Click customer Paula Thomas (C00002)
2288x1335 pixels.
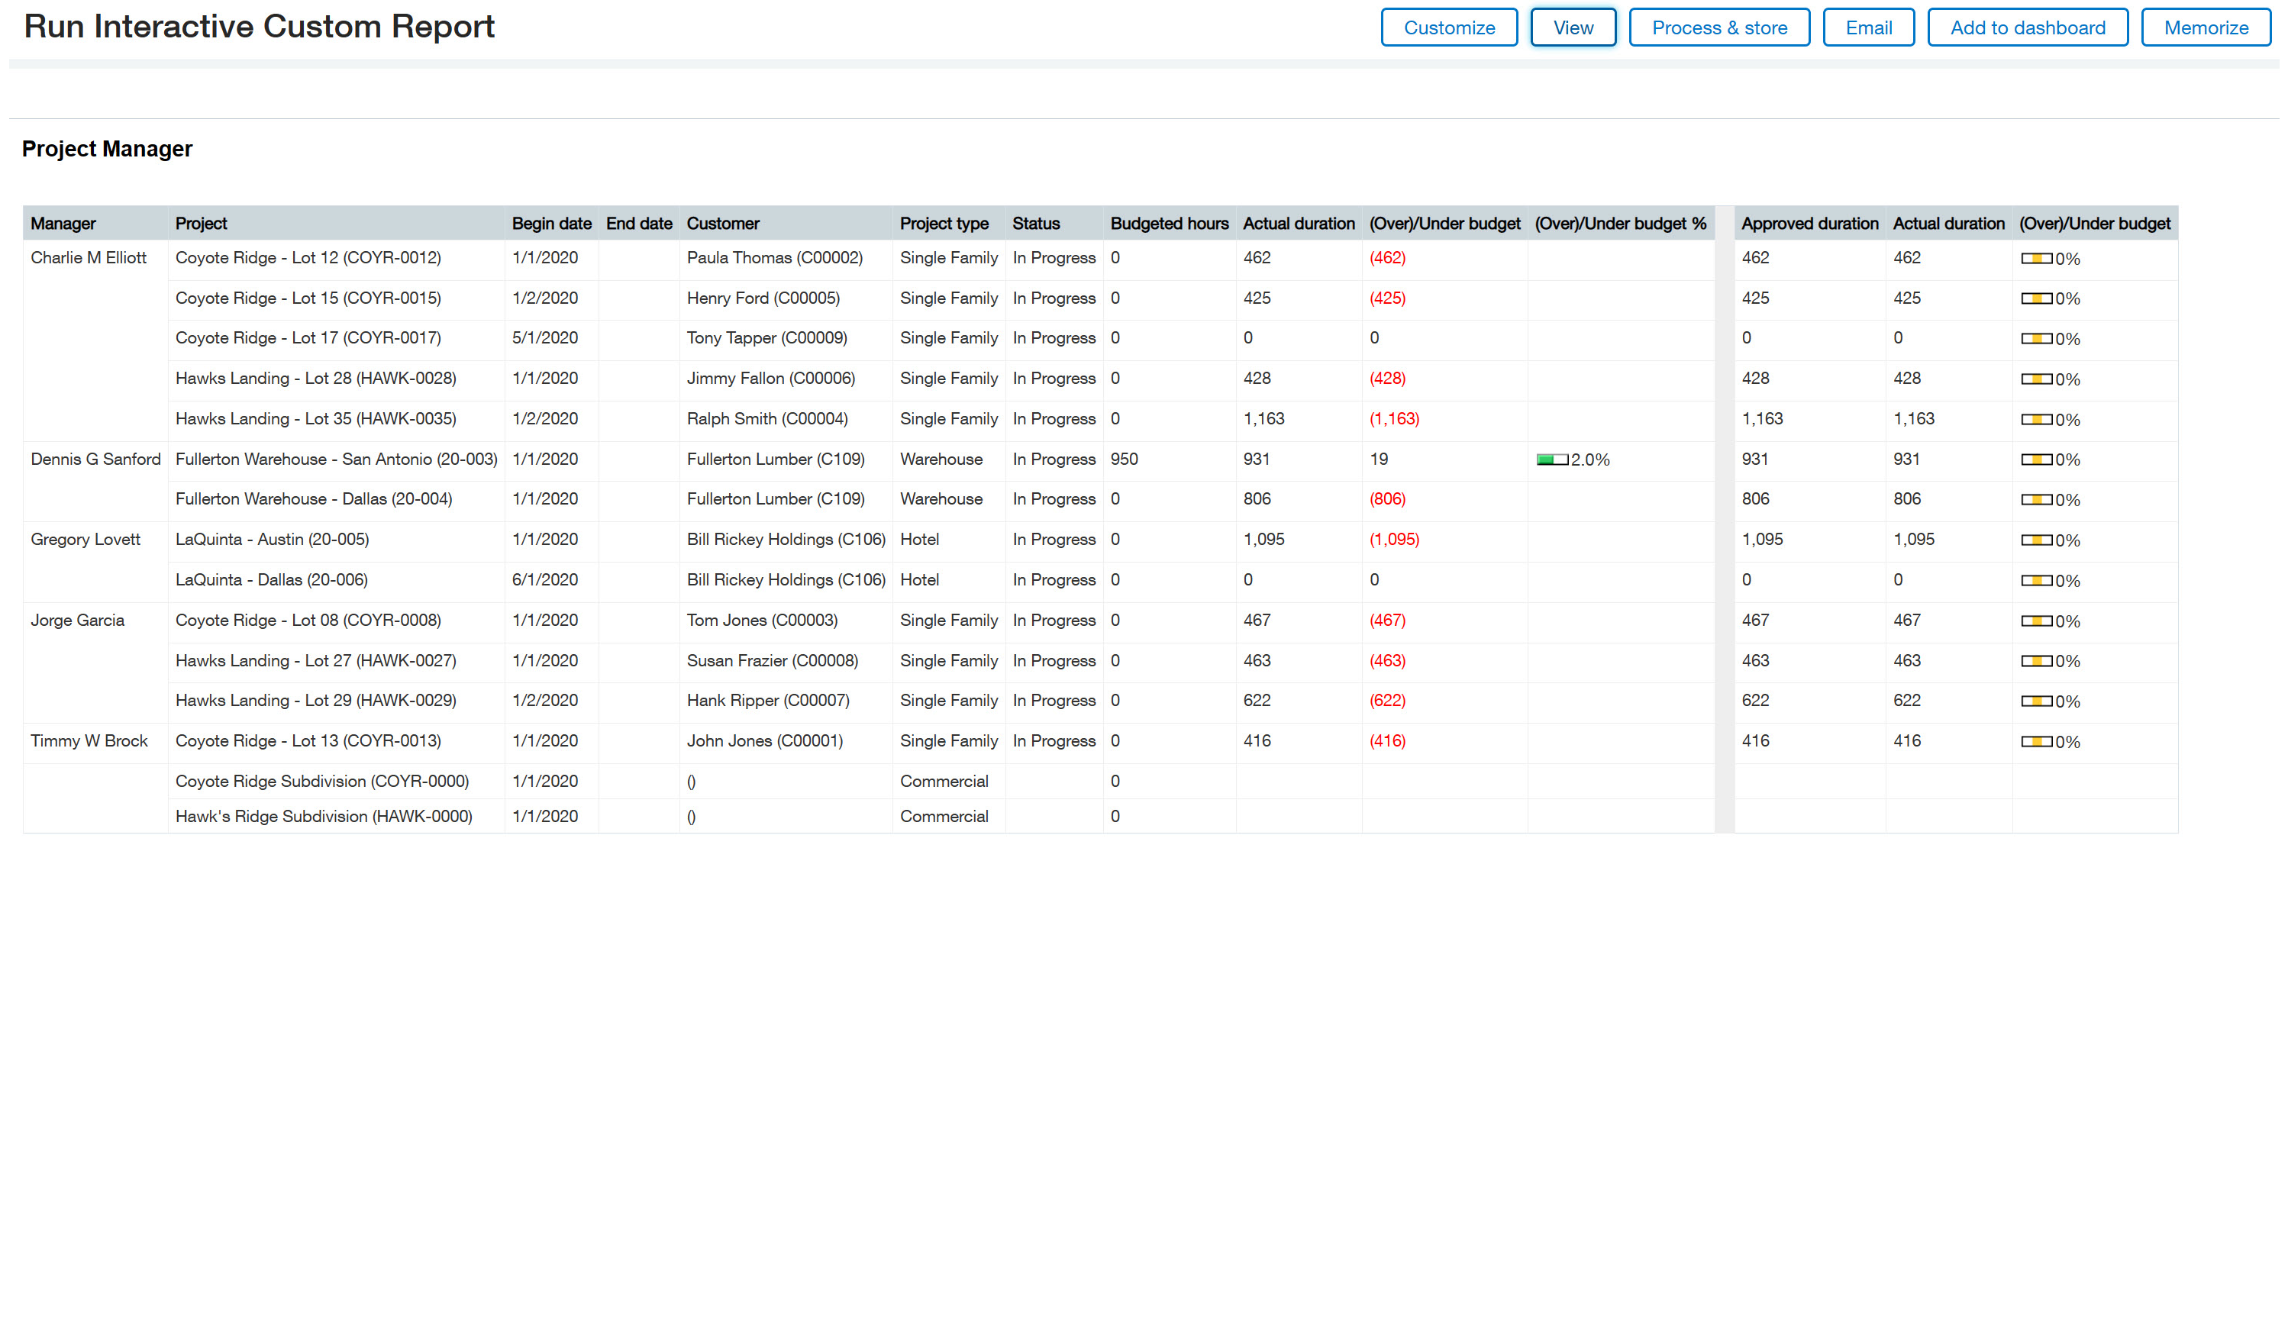pyautogui.click(x=774, y=258)
